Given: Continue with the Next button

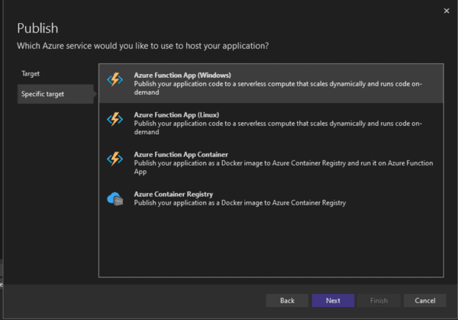Looking at the screenshot, I should pos(333,300).
